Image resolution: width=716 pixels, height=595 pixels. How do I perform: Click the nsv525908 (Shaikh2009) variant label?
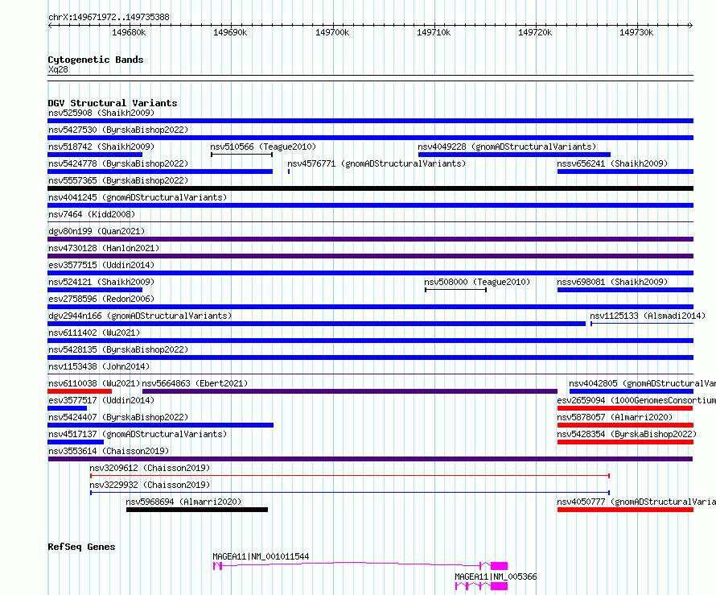(101, 113)
